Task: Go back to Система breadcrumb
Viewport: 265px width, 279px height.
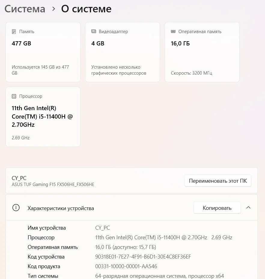Action: point(25,9)
